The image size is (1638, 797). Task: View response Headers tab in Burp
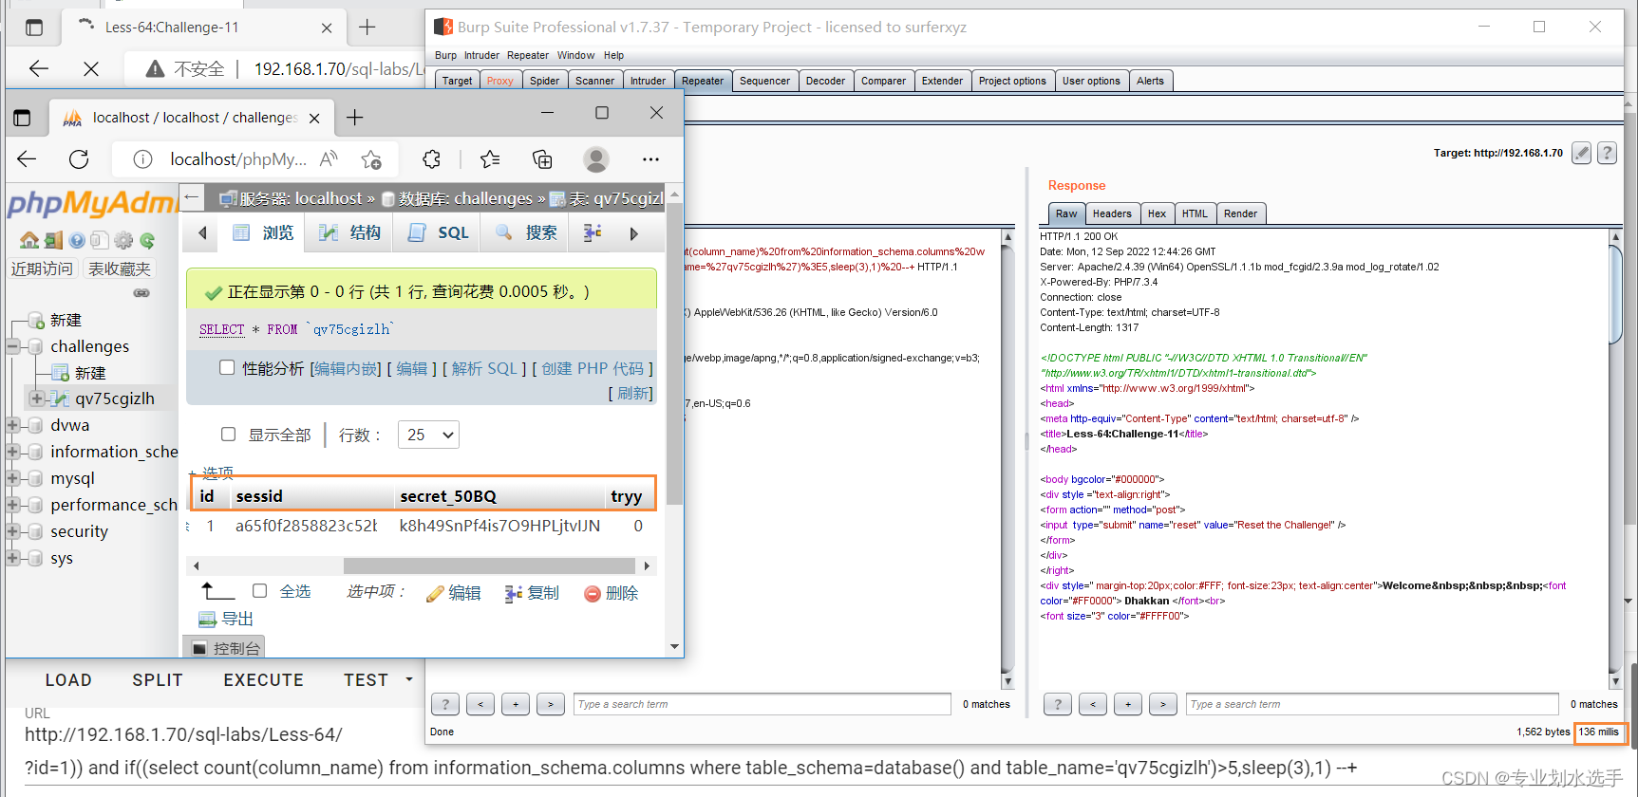(x=1111, y=213)
